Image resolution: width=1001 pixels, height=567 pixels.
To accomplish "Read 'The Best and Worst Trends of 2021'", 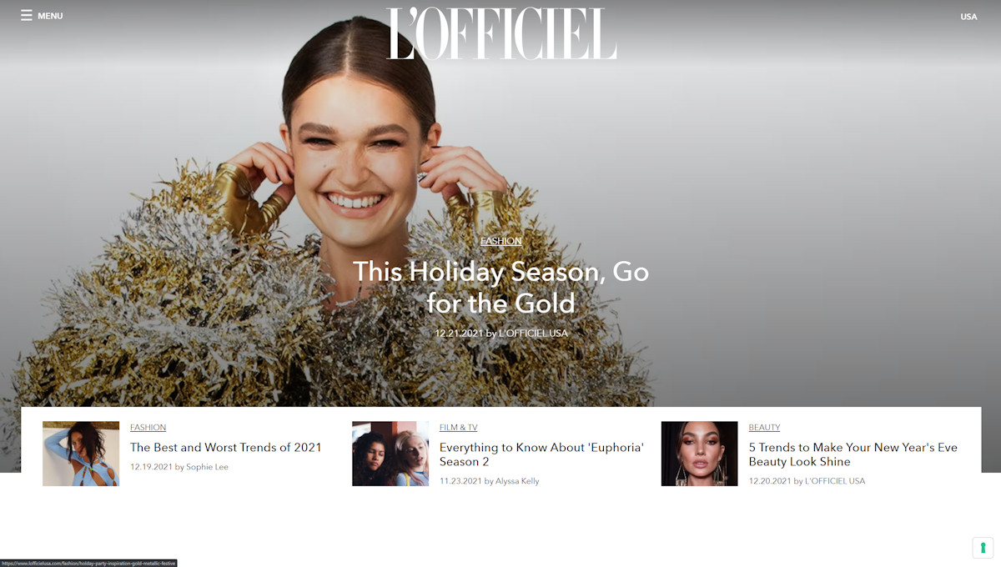I will coord(226,448).
